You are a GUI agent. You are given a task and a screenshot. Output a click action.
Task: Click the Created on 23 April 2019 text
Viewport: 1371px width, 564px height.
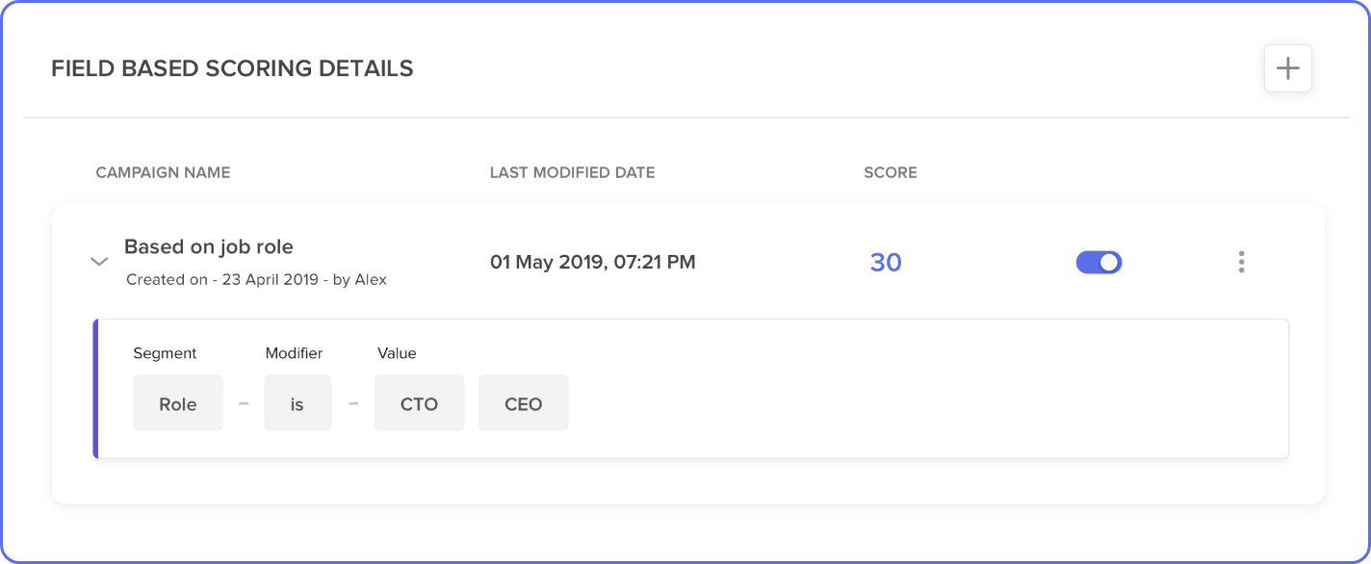coord(256,280)
